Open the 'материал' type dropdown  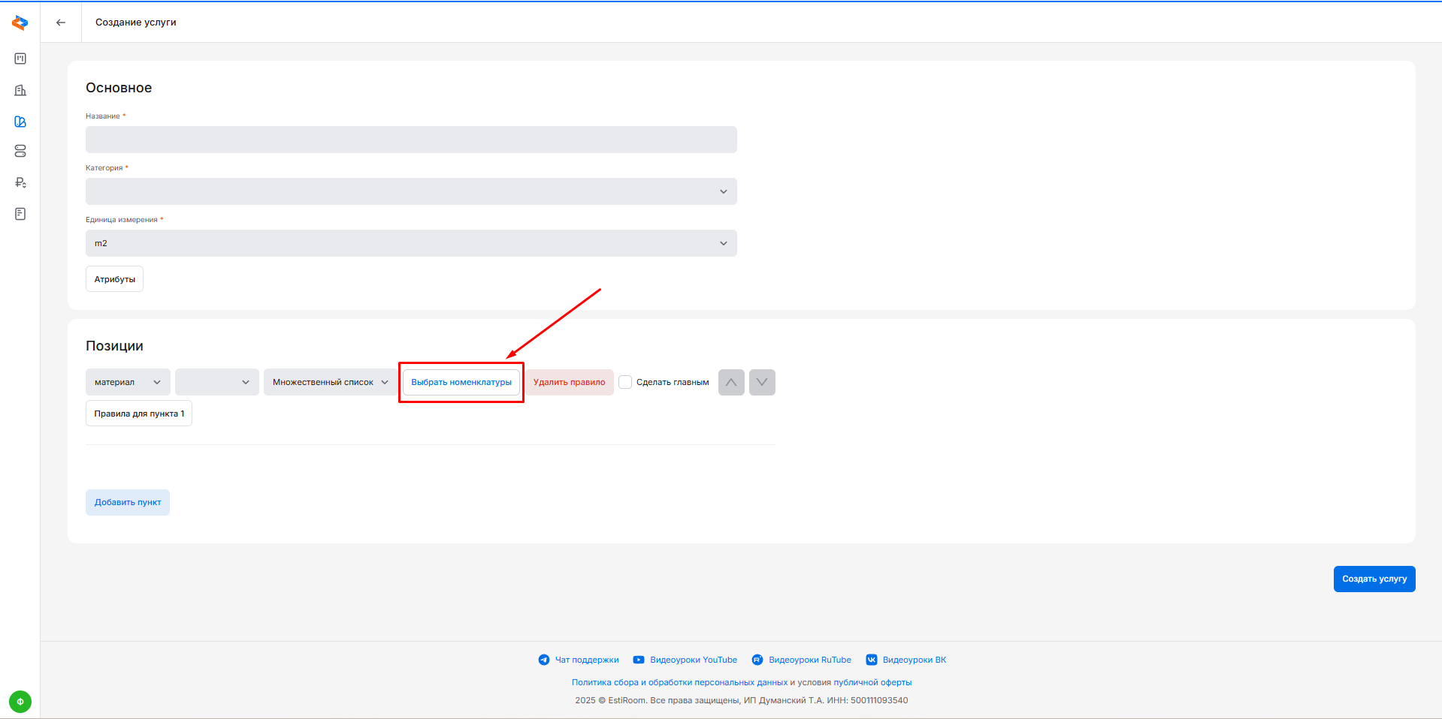[x=128, y=382]
